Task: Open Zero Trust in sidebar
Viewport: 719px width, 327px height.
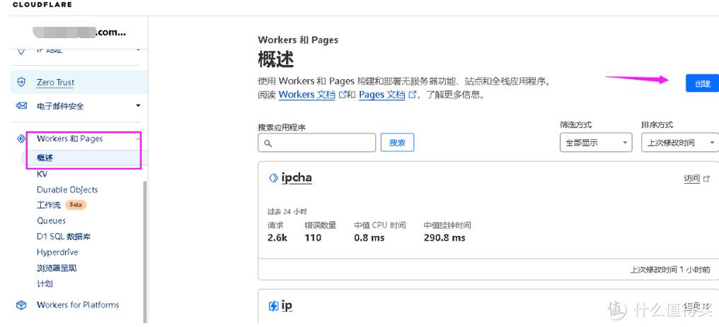Action: [55, 83]
